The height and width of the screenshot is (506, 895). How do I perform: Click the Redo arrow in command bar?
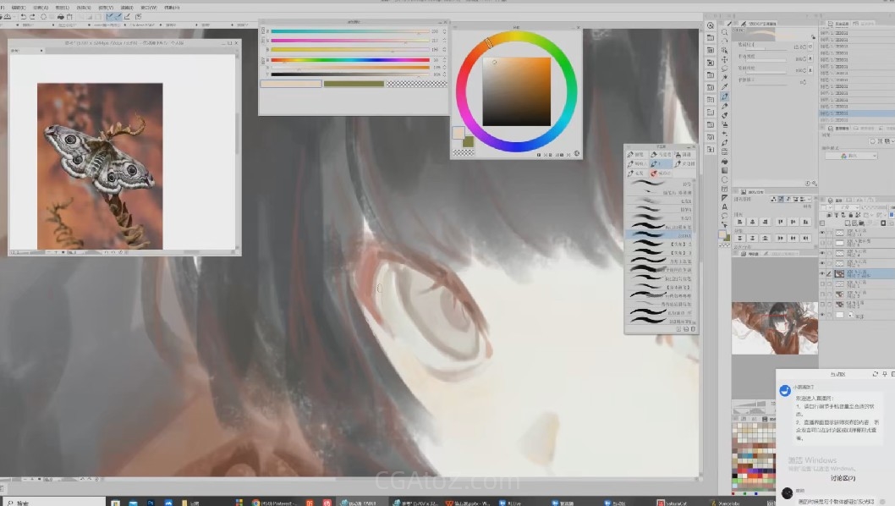pyautogui.click(x=32, y=17)
